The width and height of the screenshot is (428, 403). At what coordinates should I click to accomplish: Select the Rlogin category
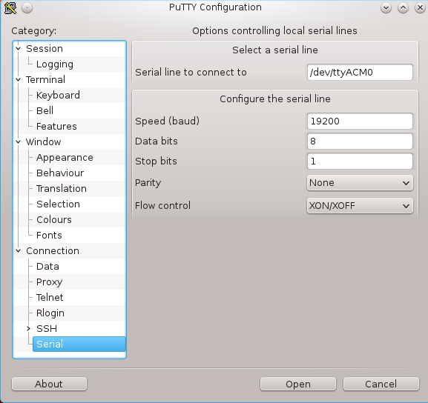click(50, 313)
